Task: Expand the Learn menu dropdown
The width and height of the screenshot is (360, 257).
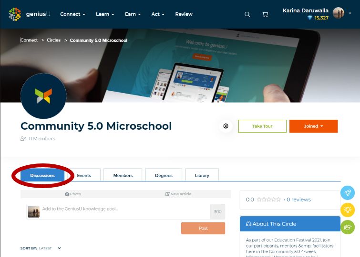Action: pyautogui.click(x=105, y=14)
